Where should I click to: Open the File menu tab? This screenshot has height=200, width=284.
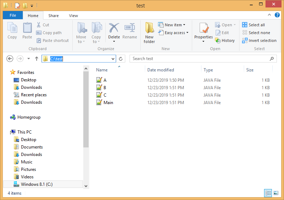tap(13, 15)
